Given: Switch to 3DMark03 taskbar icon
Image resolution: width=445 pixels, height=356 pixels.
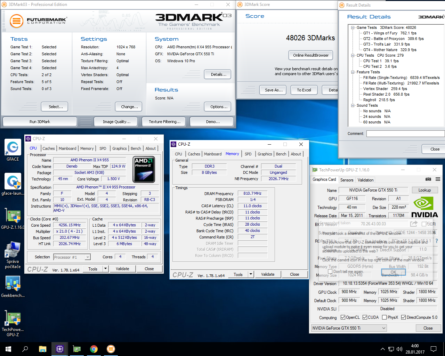Looking at the screenshot, I should (x=111, y=349).
